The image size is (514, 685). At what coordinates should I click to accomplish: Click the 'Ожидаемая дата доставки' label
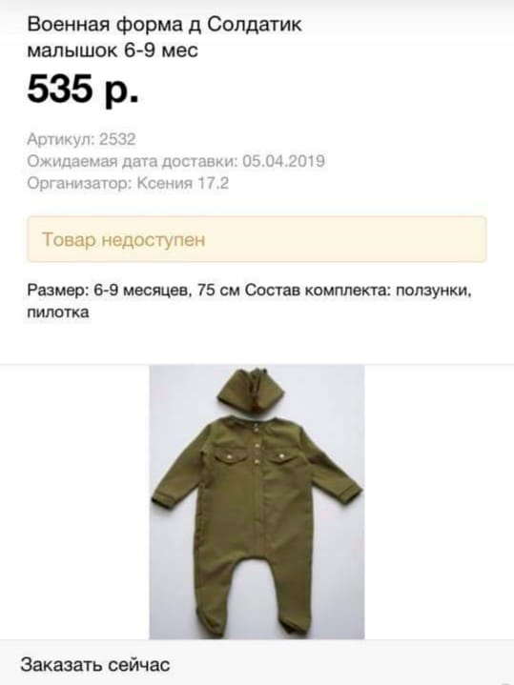coord(133,161)
